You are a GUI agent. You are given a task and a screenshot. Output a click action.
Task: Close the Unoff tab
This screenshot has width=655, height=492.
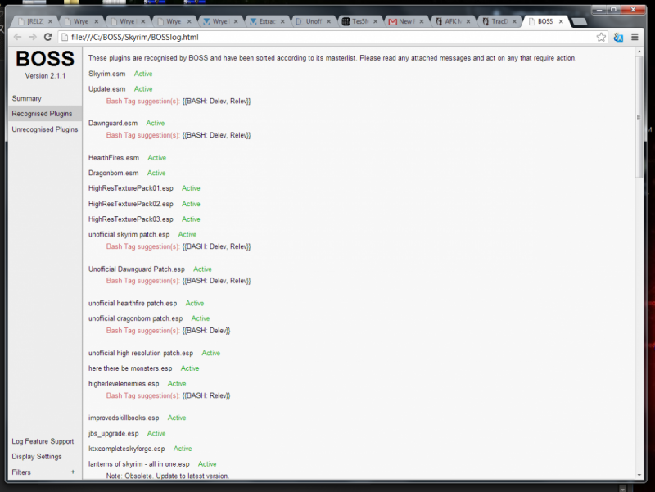(329, 21)
